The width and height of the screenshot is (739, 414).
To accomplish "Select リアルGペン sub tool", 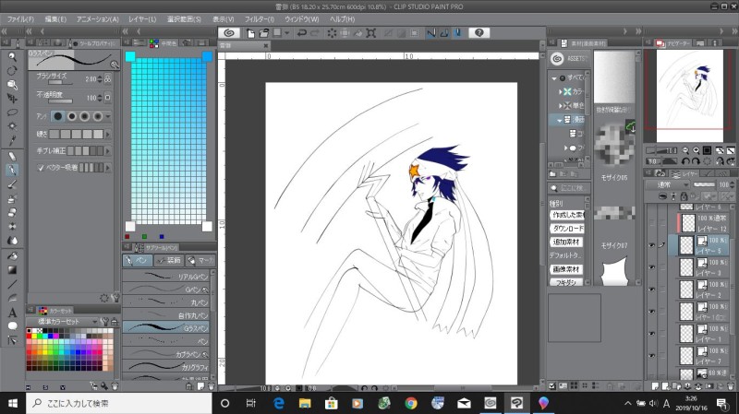I will coord(165,277).
